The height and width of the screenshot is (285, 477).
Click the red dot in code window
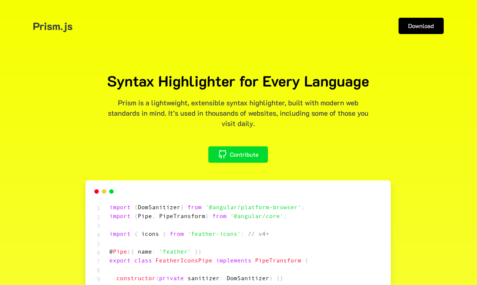[x=97, y=191]
